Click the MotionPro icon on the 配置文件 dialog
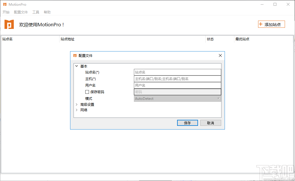This screenshot has width=295, height=181. (x=75, y=55)
